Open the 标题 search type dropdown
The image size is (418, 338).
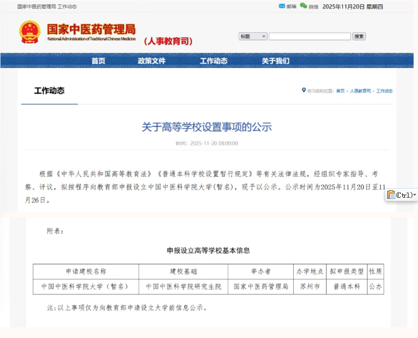tap(252, 37)
